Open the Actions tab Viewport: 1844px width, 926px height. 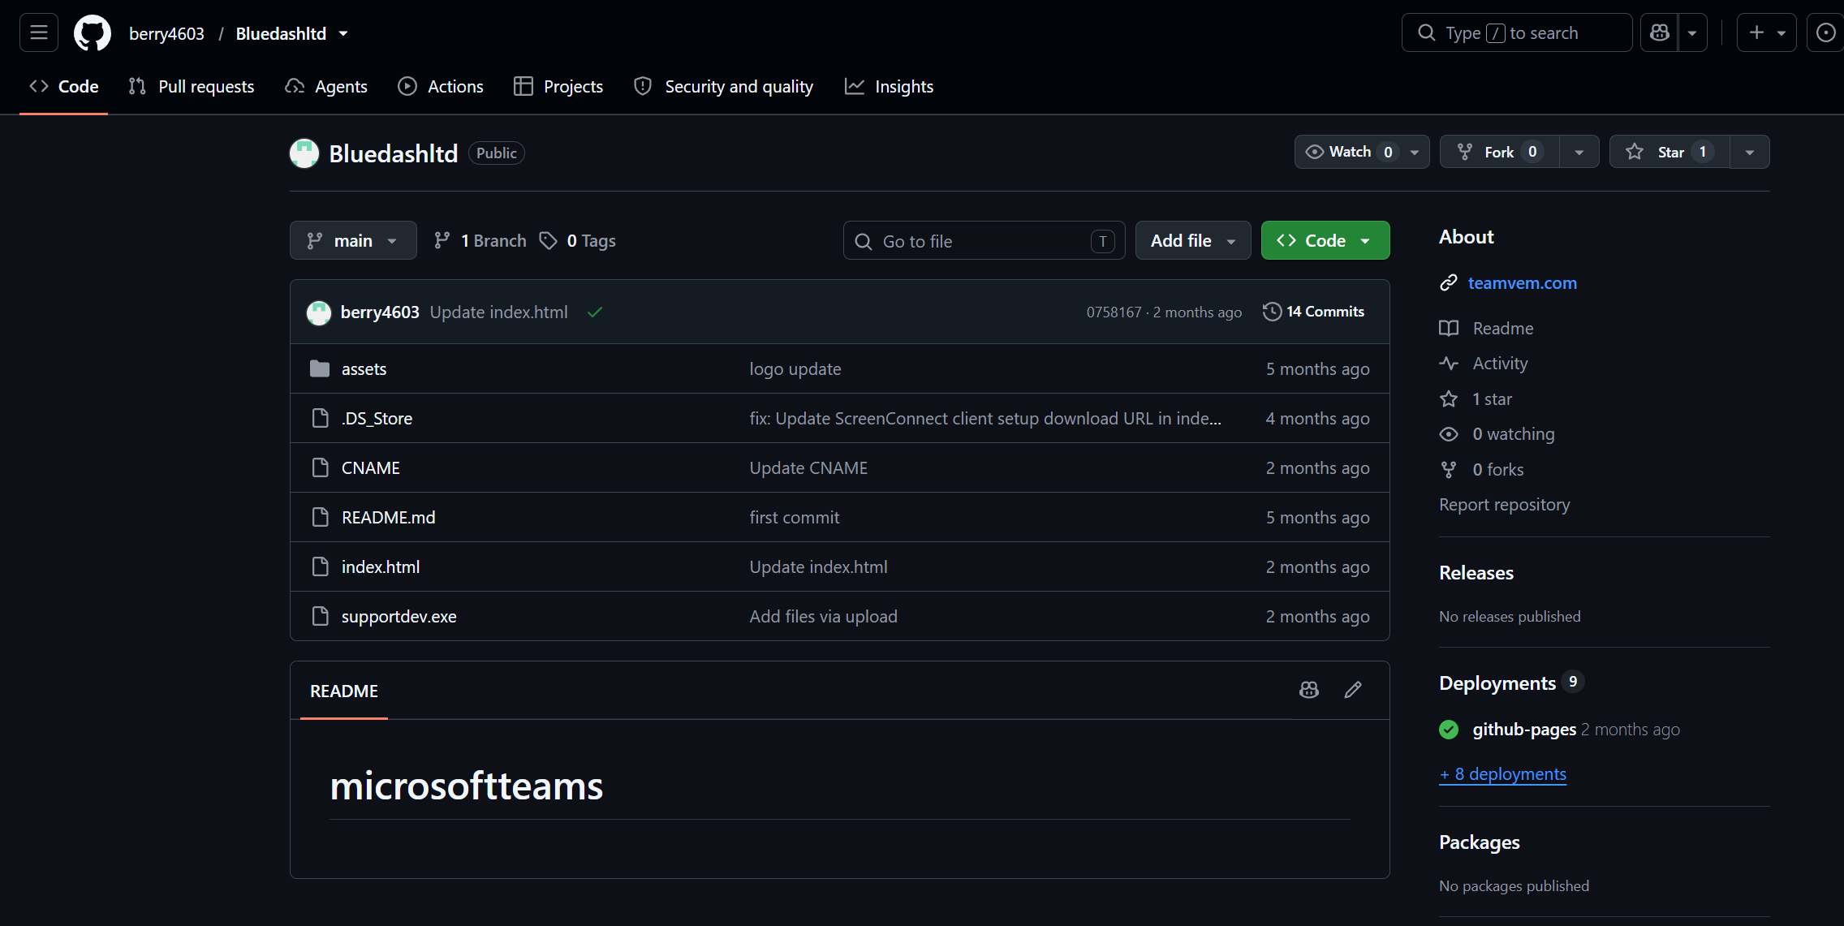click(x=441, y=86)
